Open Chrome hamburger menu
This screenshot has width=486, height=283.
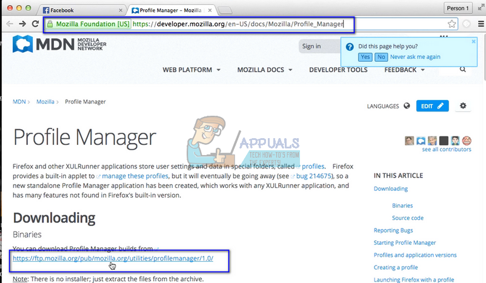481,24
